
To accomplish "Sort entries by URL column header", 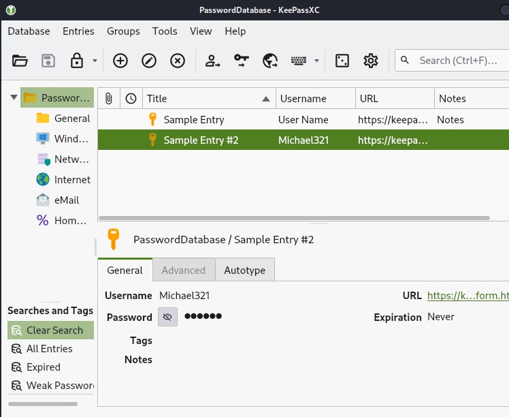I will click(x=395, y=98).
